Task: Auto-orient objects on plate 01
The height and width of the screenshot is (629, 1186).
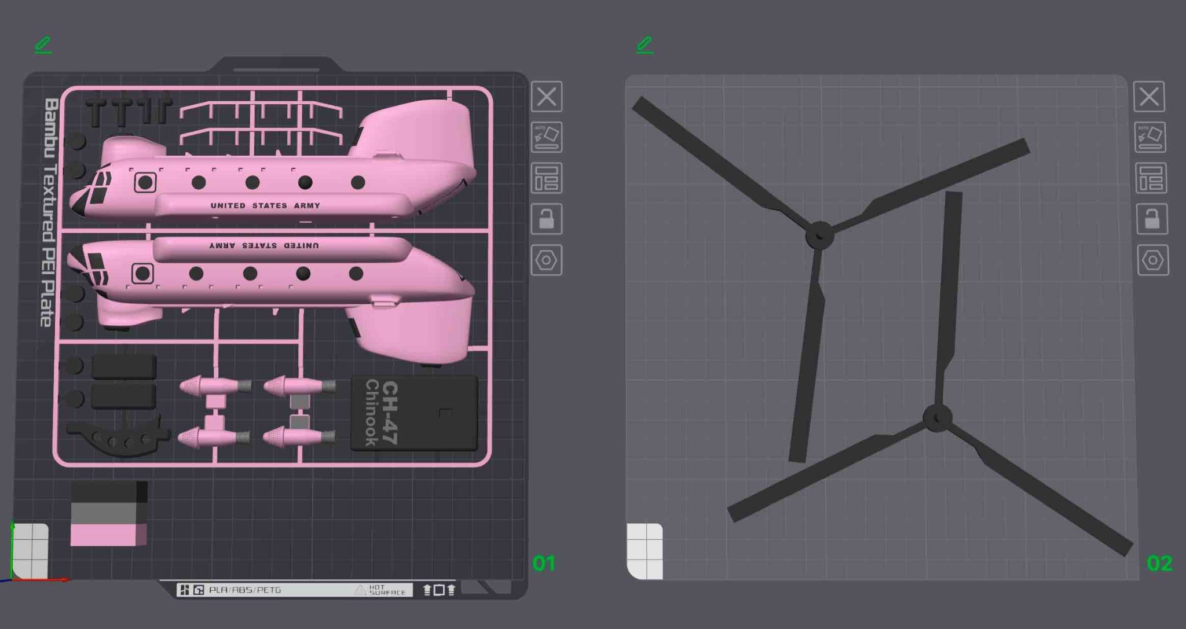Action: tap(547, 137)
